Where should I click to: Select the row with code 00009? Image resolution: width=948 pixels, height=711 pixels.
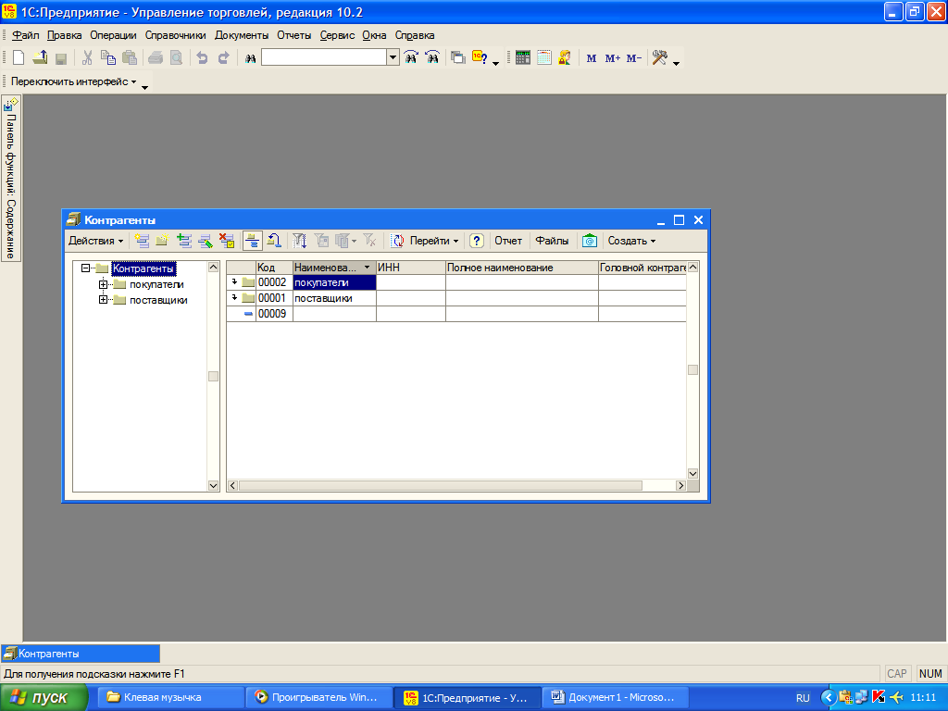pos(456,314)
